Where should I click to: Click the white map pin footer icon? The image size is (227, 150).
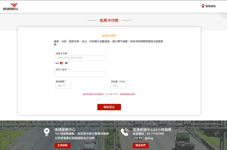tap(47, 132)
